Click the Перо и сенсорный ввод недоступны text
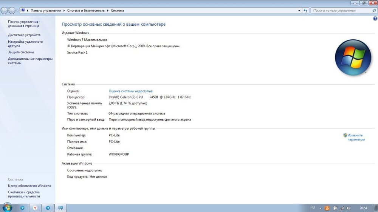Image resolution: width=378 pixels, height=212 pixels. click(150, 119)
